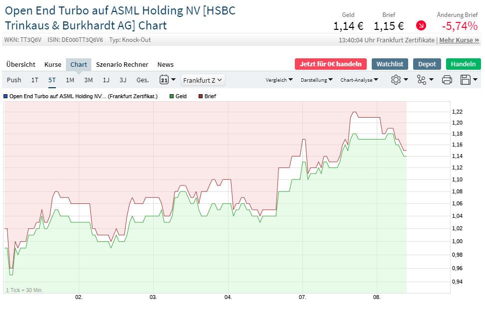Select the 1J time range
485x309 pixels.
[106, 80]
